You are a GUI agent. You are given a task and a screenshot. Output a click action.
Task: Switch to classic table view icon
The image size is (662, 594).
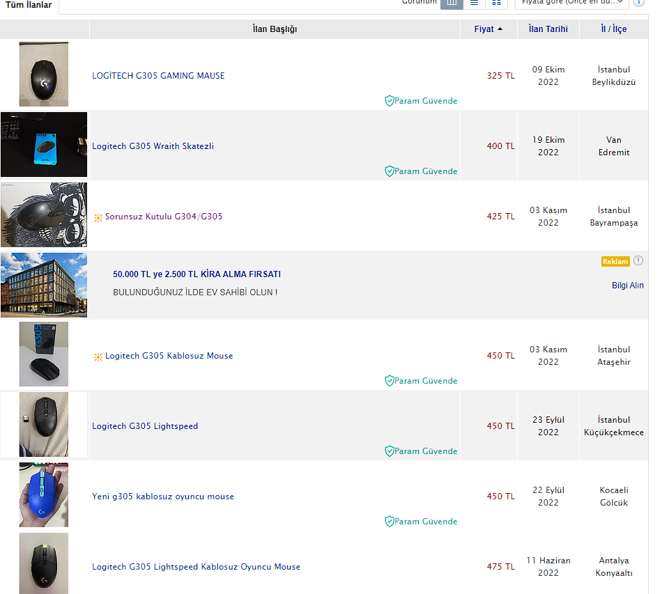point(452,3)
